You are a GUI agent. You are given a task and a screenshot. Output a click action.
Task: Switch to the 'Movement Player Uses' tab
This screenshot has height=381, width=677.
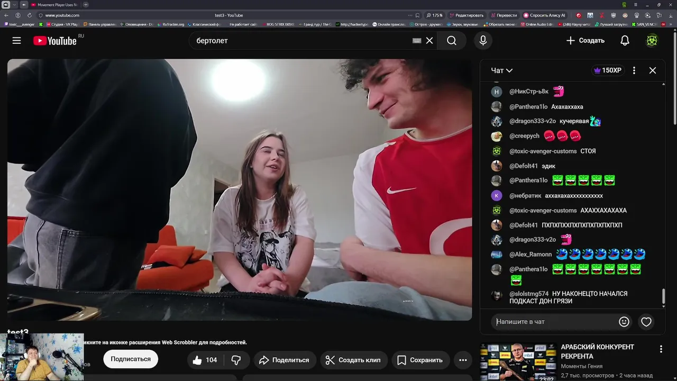[x=54, y=5]
